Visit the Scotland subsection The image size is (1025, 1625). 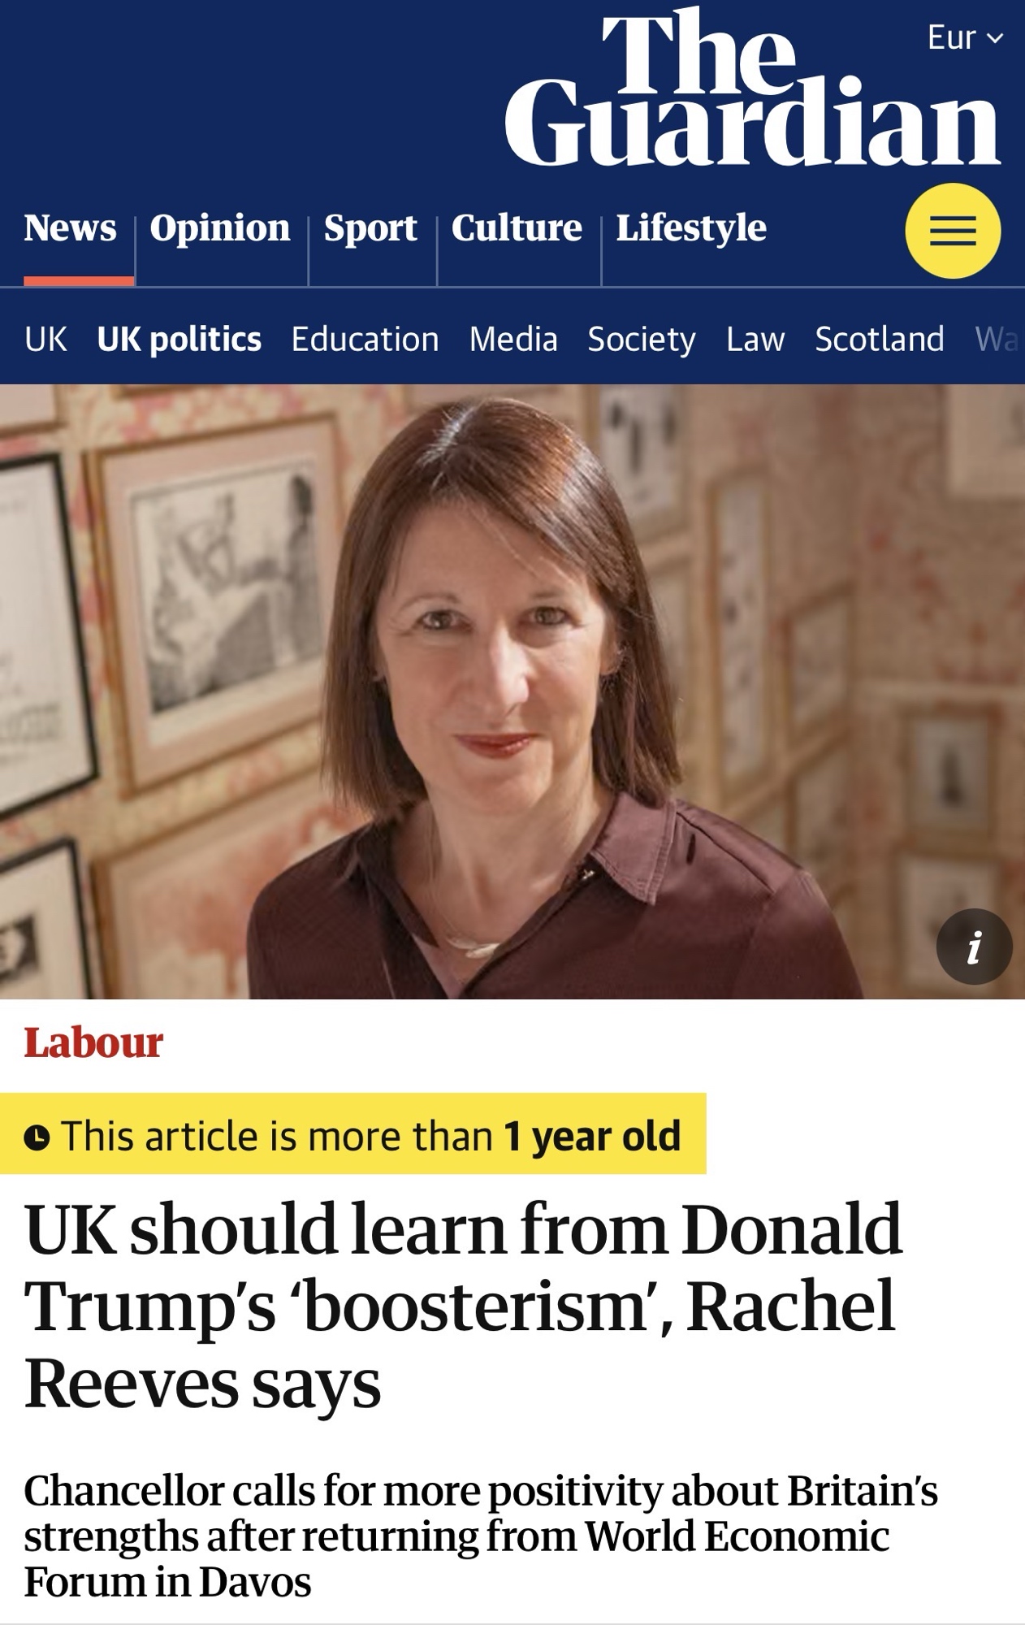[x=880, y=339]
